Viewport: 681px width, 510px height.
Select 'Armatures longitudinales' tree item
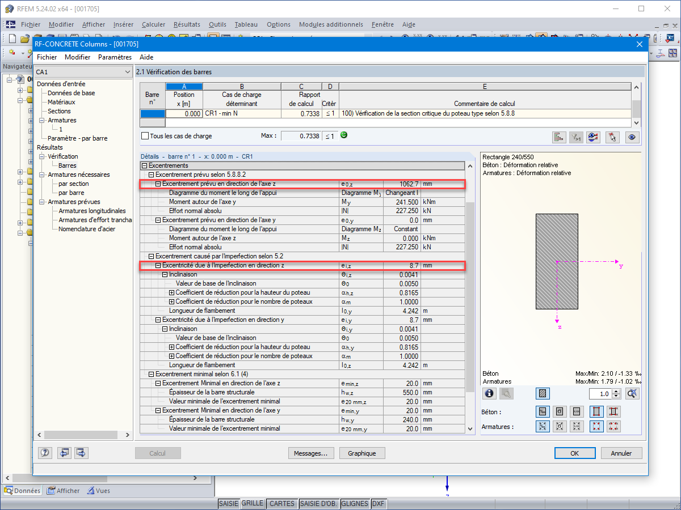coord(93,211)
